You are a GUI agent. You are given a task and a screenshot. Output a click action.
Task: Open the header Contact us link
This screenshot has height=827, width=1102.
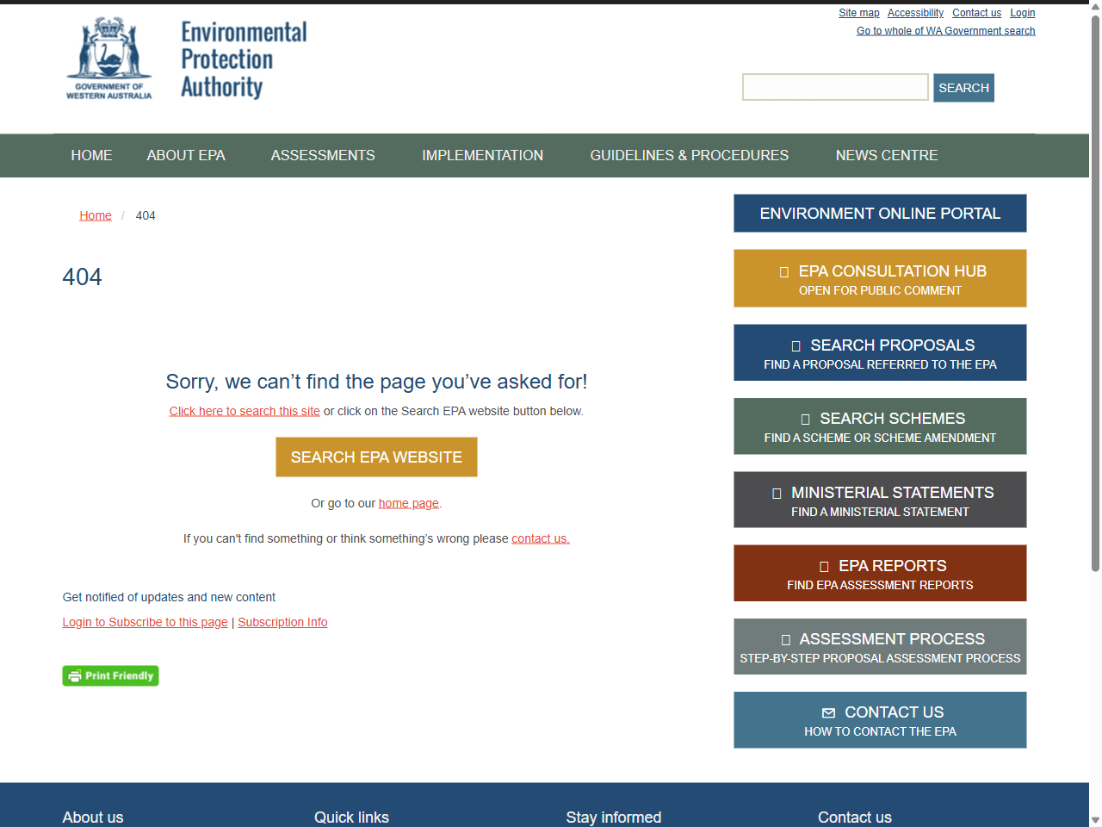click(x=976, y=13)
